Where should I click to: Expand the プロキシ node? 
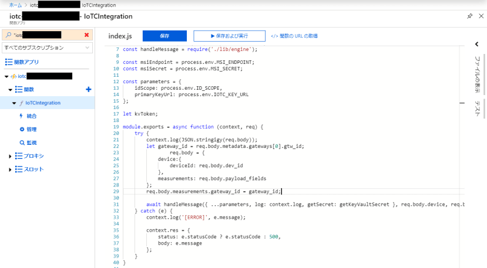[x=10, y=157]
